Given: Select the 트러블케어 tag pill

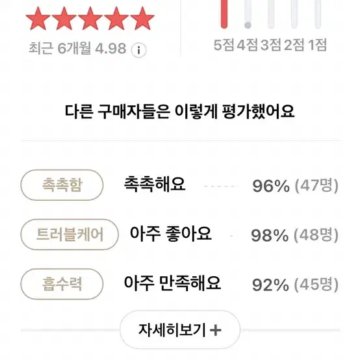Looking at the screenshot, I should click(70, 235).
